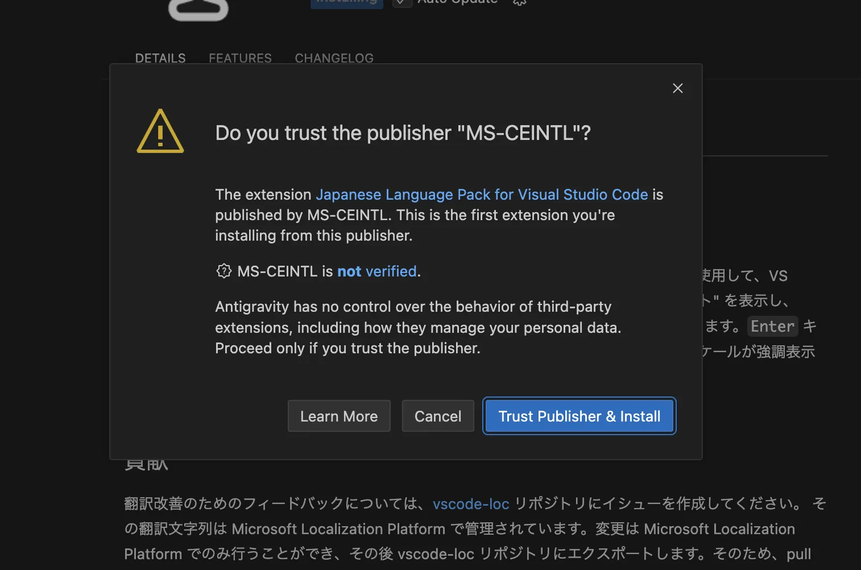
Task: Open the FEATURES tab
Action: [x=240, y=58]
